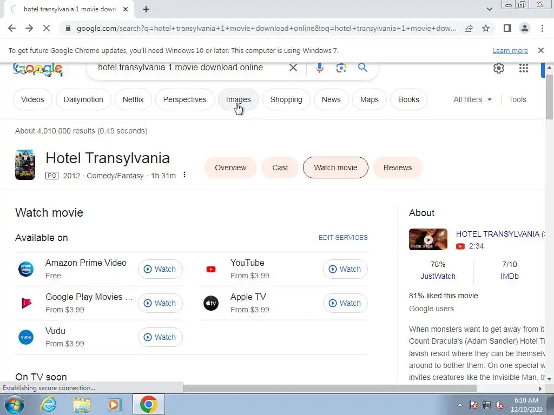The image size is (554, 415).
Task: Click the Amazon Prime Video logo
Action: coord(26,269)
